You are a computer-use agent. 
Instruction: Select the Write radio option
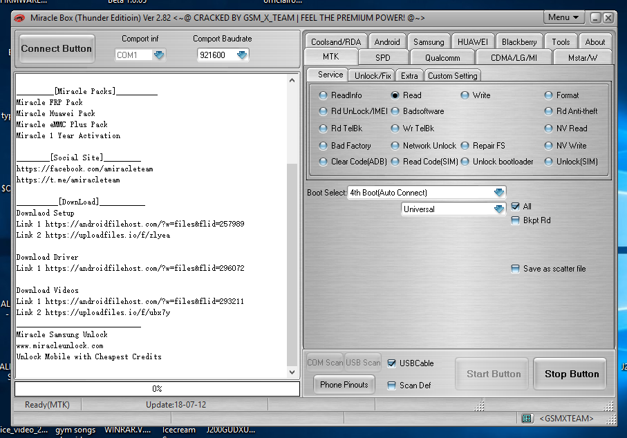point(476,95)
